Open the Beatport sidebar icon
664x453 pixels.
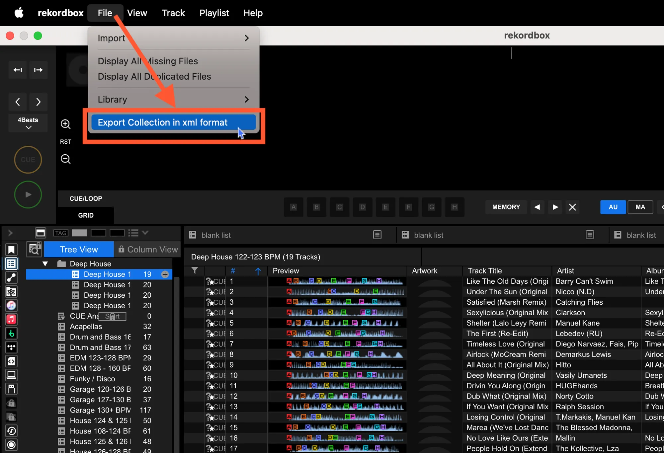pyautogui.click(x=11, y=333)
